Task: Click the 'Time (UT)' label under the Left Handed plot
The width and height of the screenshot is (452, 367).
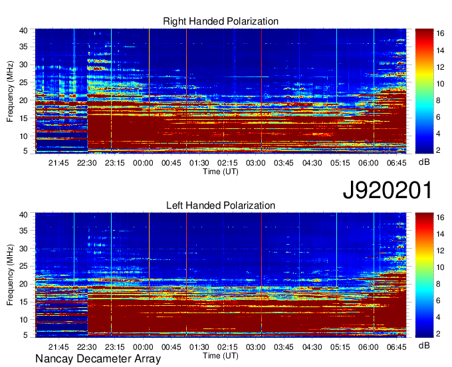Action: pyautogui.click(x=221, y=356)
